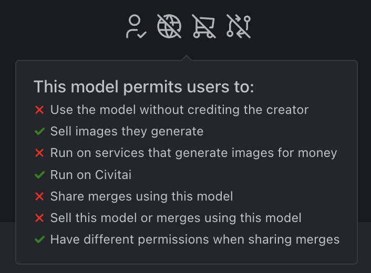Click the green check beside different permissions
The image size is (371, 273).
click(39, 239)
